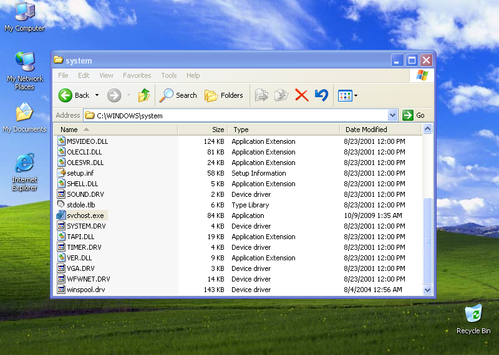Open the Favorites menu

(137, 75)
